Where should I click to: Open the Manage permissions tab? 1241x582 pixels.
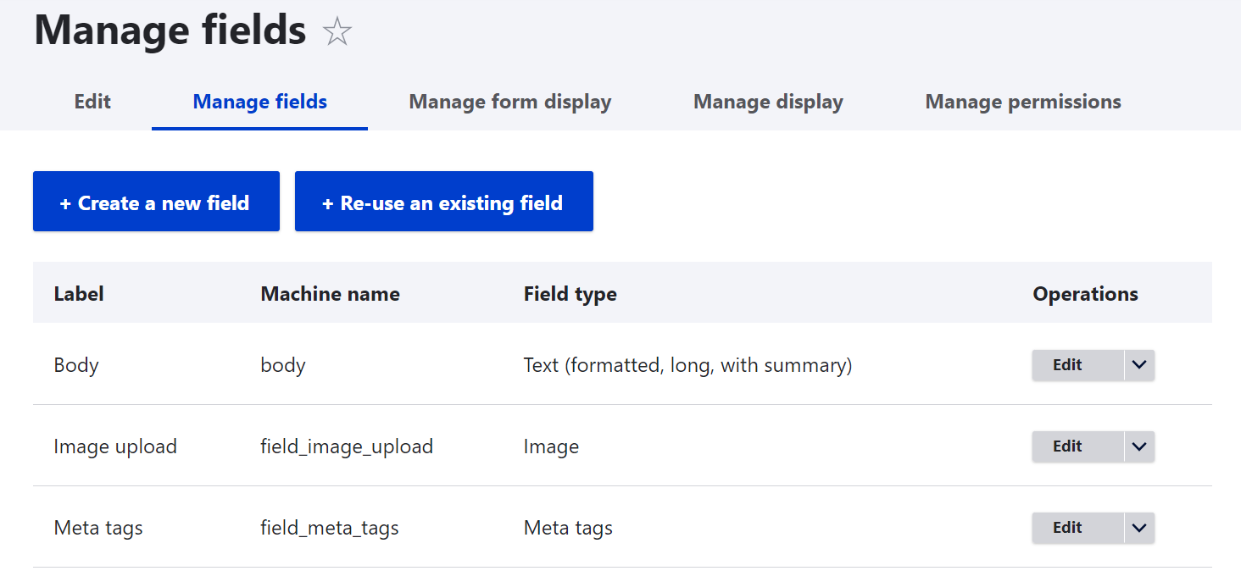(x=1023, y=102)
